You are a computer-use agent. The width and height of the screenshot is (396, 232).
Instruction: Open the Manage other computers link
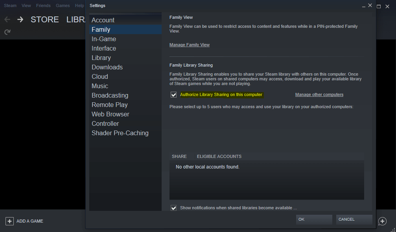pyautogui.click(x=319, y=94)
